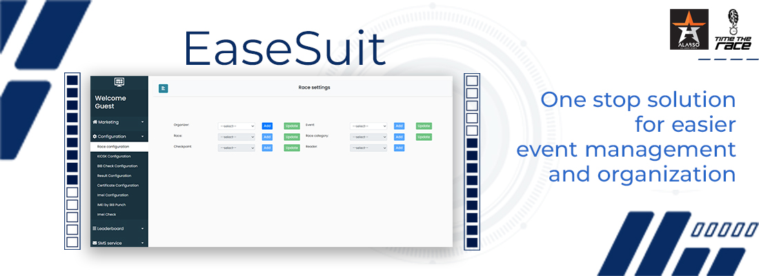Click Add button for Checkpoint
Image resolution: width=759 pixels, height=276 pixels.
[267, 148]
